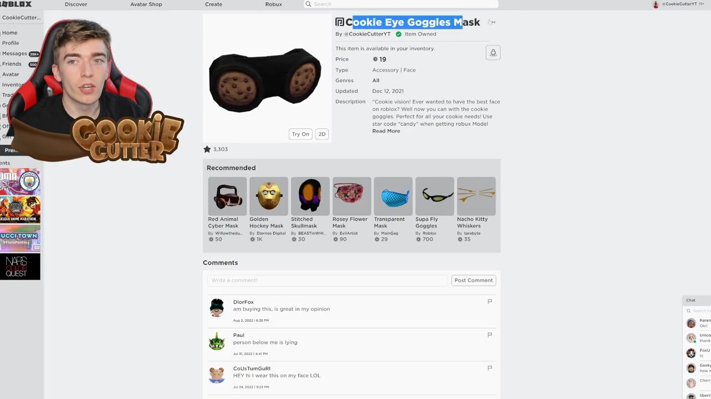Click the search magnifier icon

pyautogui.click(x=308, y=4)
